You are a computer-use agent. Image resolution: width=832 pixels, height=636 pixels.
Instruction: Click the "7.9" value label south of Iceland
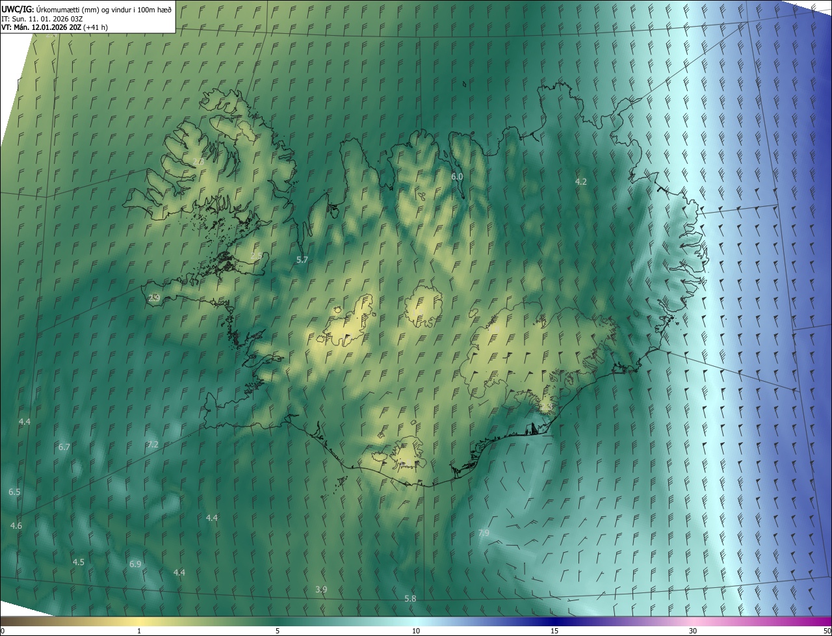click(x=484, y=533)
